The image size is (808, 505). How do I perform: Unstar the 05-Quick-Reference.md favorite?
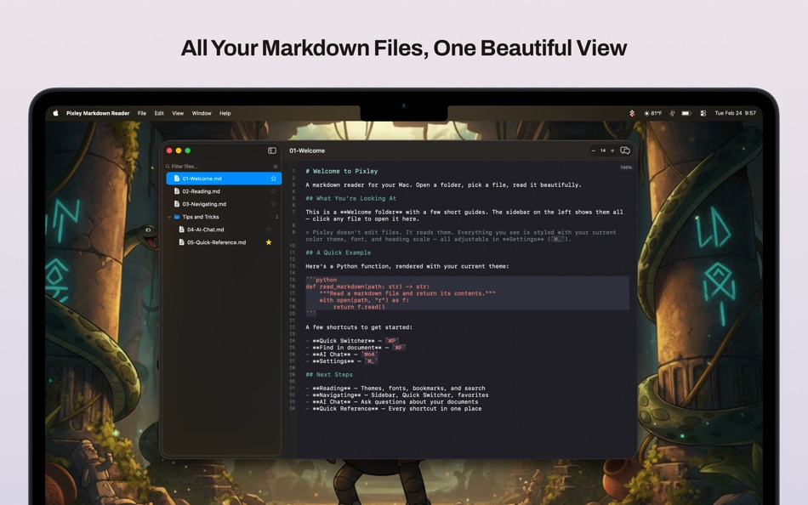click(269, 242)
